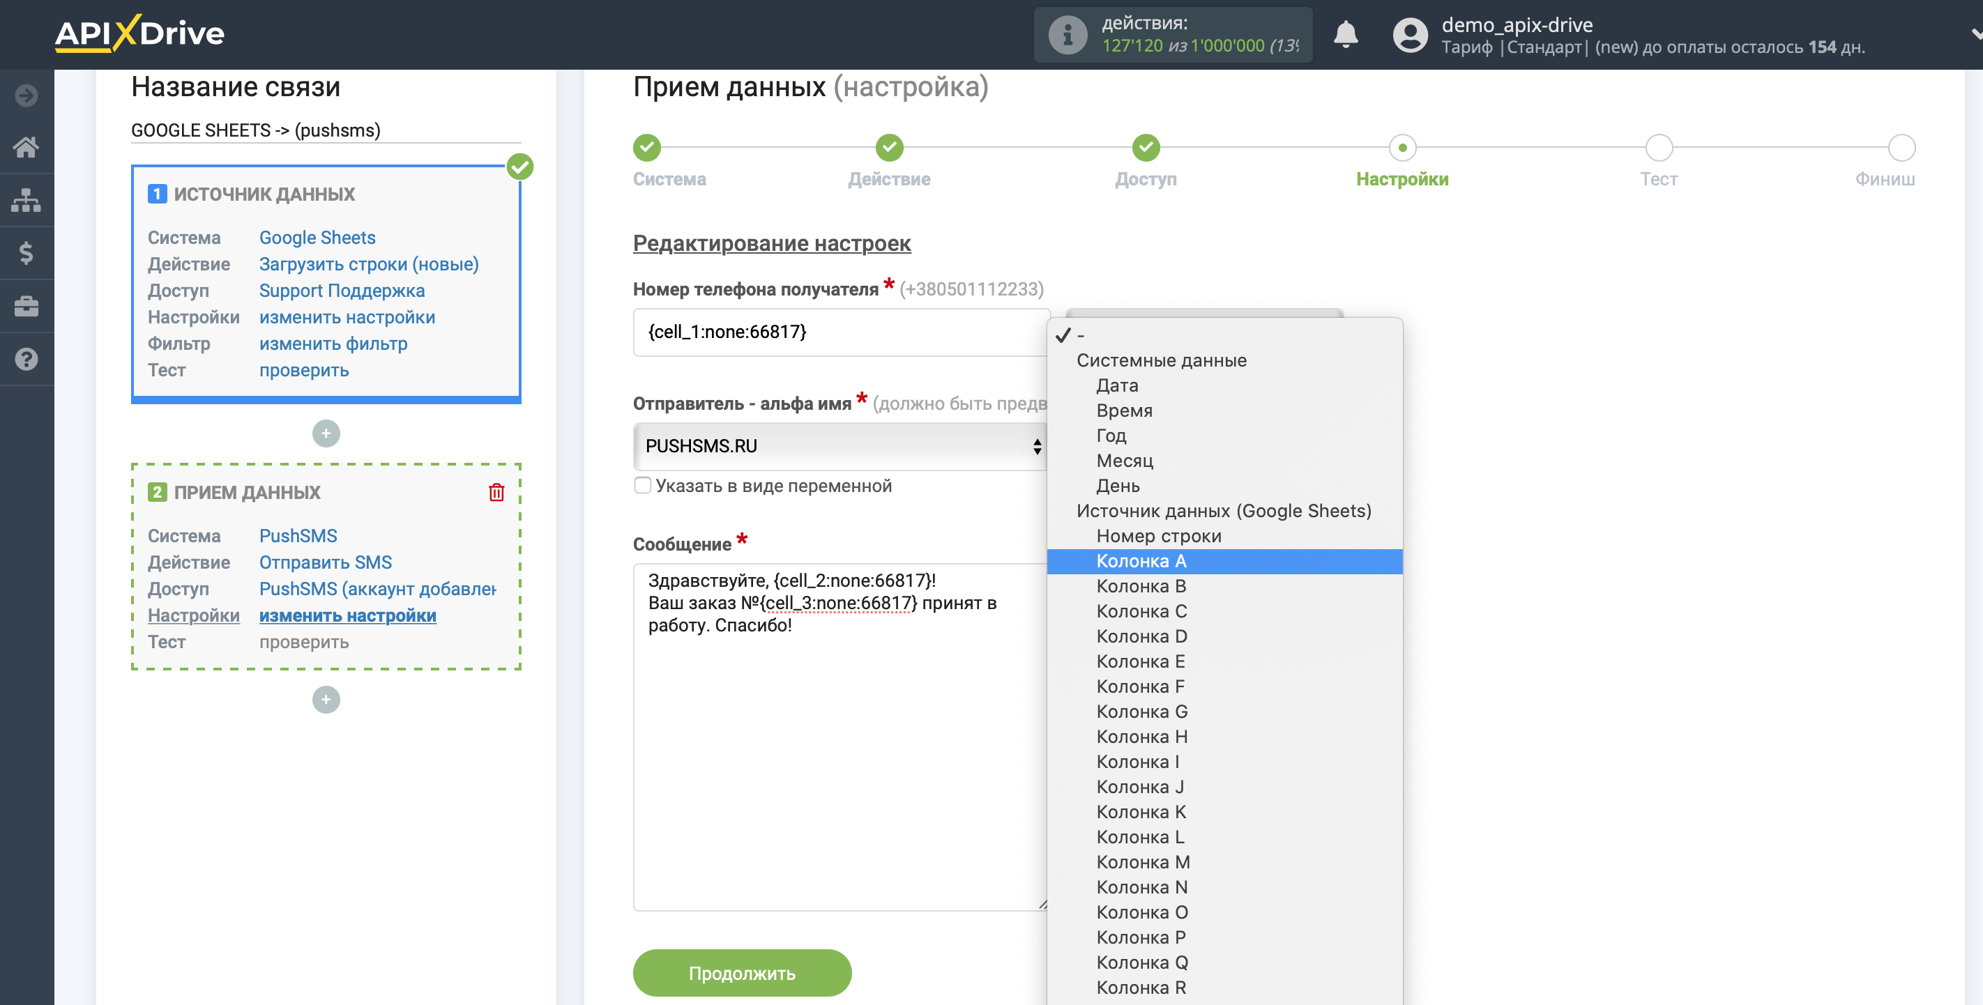This screenshot has height=1005, width=1983.
Task: Select the '-' option in dropdown list
Action: pos(1224,335)
